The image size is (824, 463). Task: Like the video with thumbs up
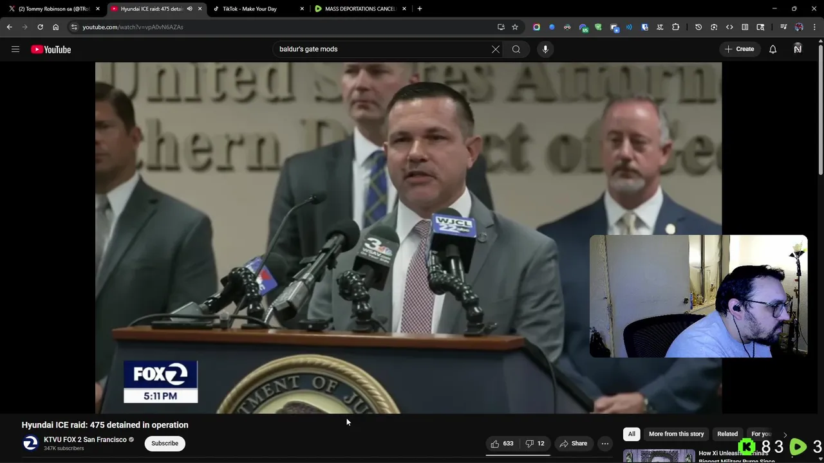[501, 443]
